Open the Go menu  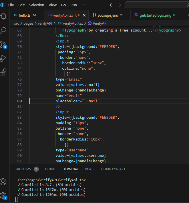(x=63, y=5)
